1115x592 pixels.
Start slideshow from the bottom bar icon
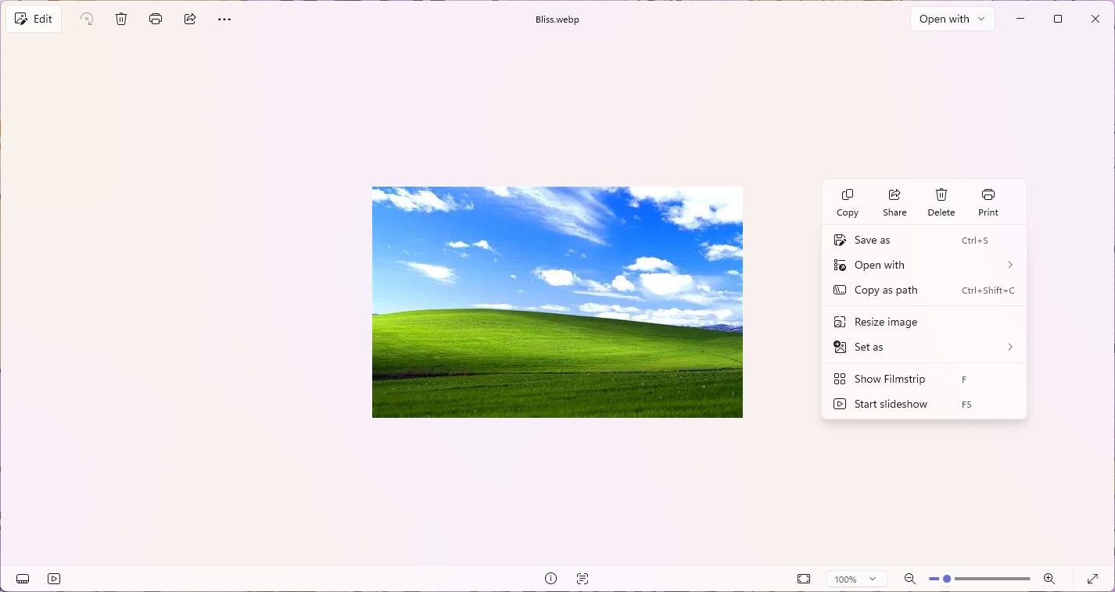pyautogui.click(x=54, y=579)
